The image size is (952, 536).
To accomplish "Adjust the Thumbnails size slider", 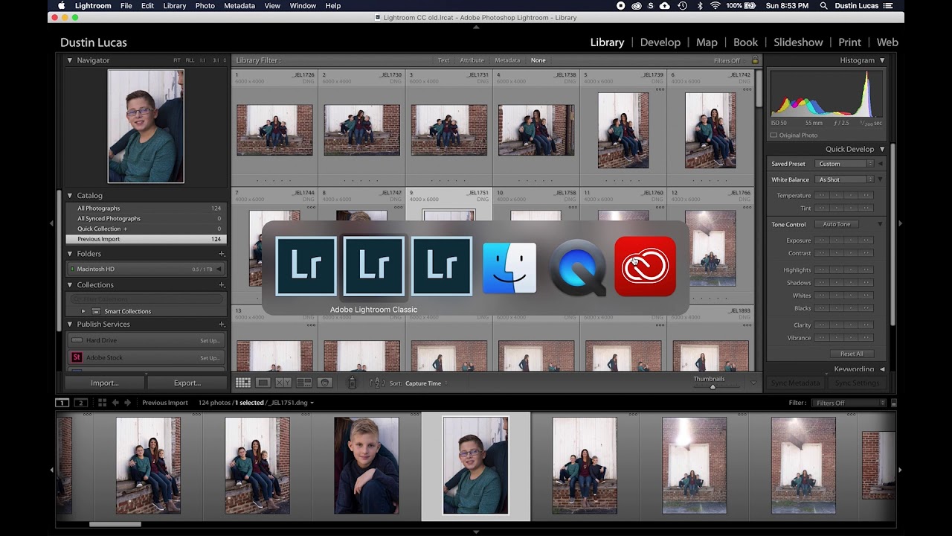I will point(713,386).
